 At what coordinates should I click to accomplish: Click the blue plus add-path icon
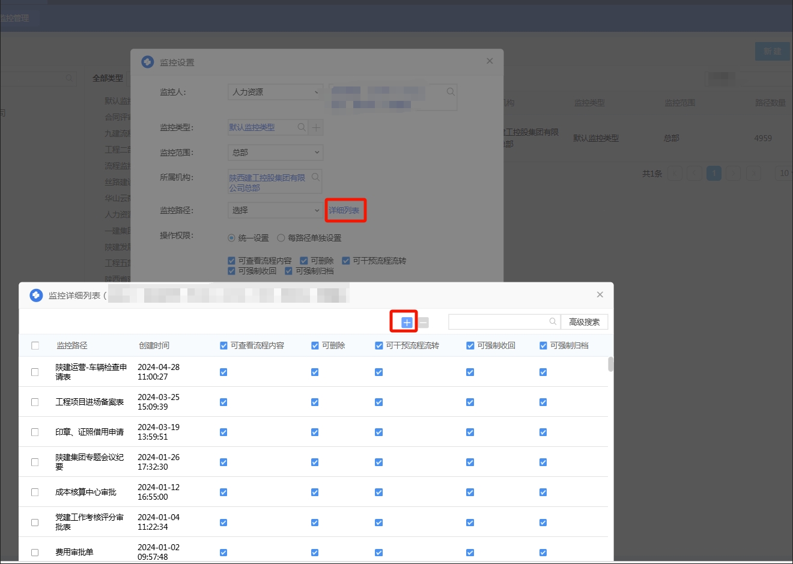[407, 323]
